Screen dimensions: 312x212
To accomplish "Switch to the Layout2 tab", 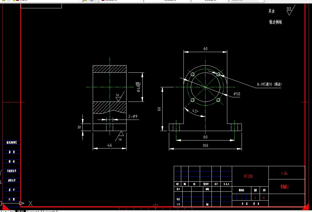I will [49, 211].
